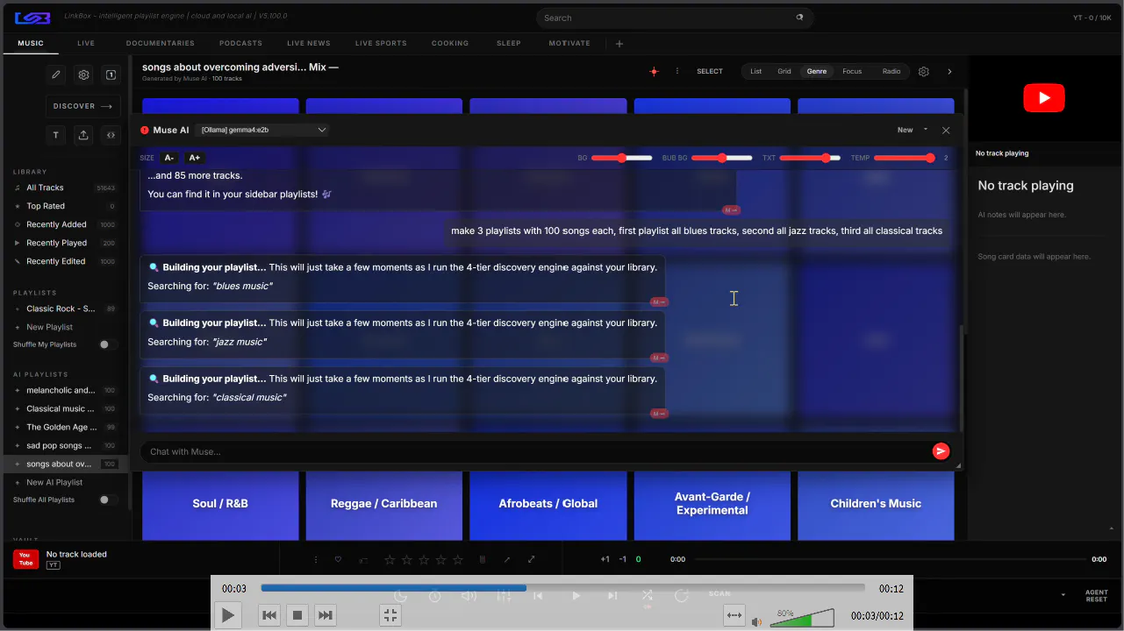Play the video in overlay controls
Screen dimensions: 1124x631
pyautogui.click(x=228, y=615)
